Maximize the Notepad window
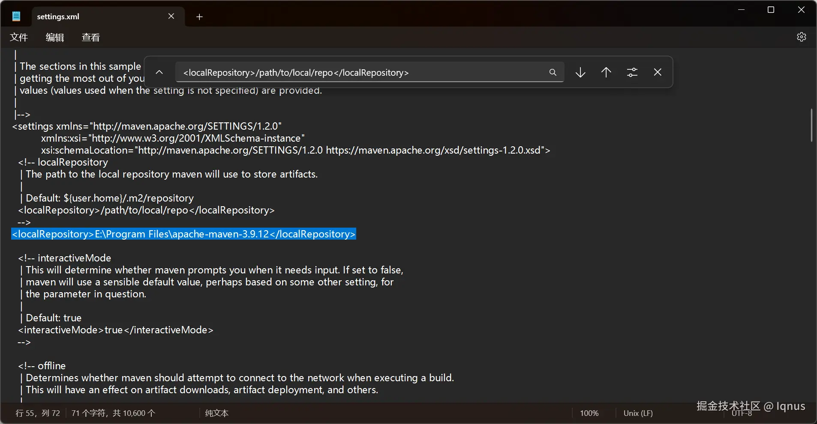 coord(771,10)
